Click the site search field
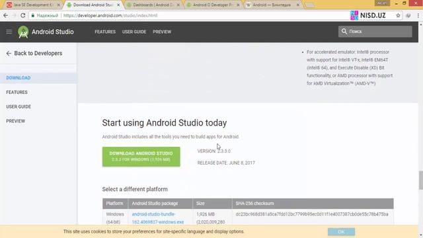Screen dimensions: 423x238 tap(375, 32)
